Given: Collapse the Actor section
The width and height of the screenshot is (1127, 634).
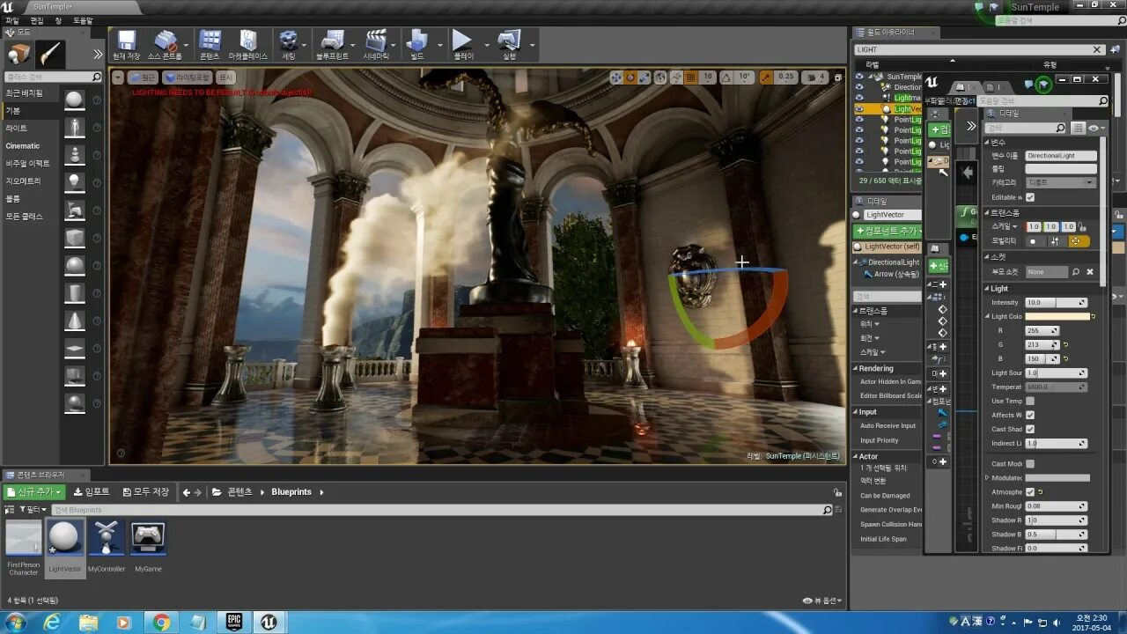Looking at the screenshot, I should click(x=855, y=456).
